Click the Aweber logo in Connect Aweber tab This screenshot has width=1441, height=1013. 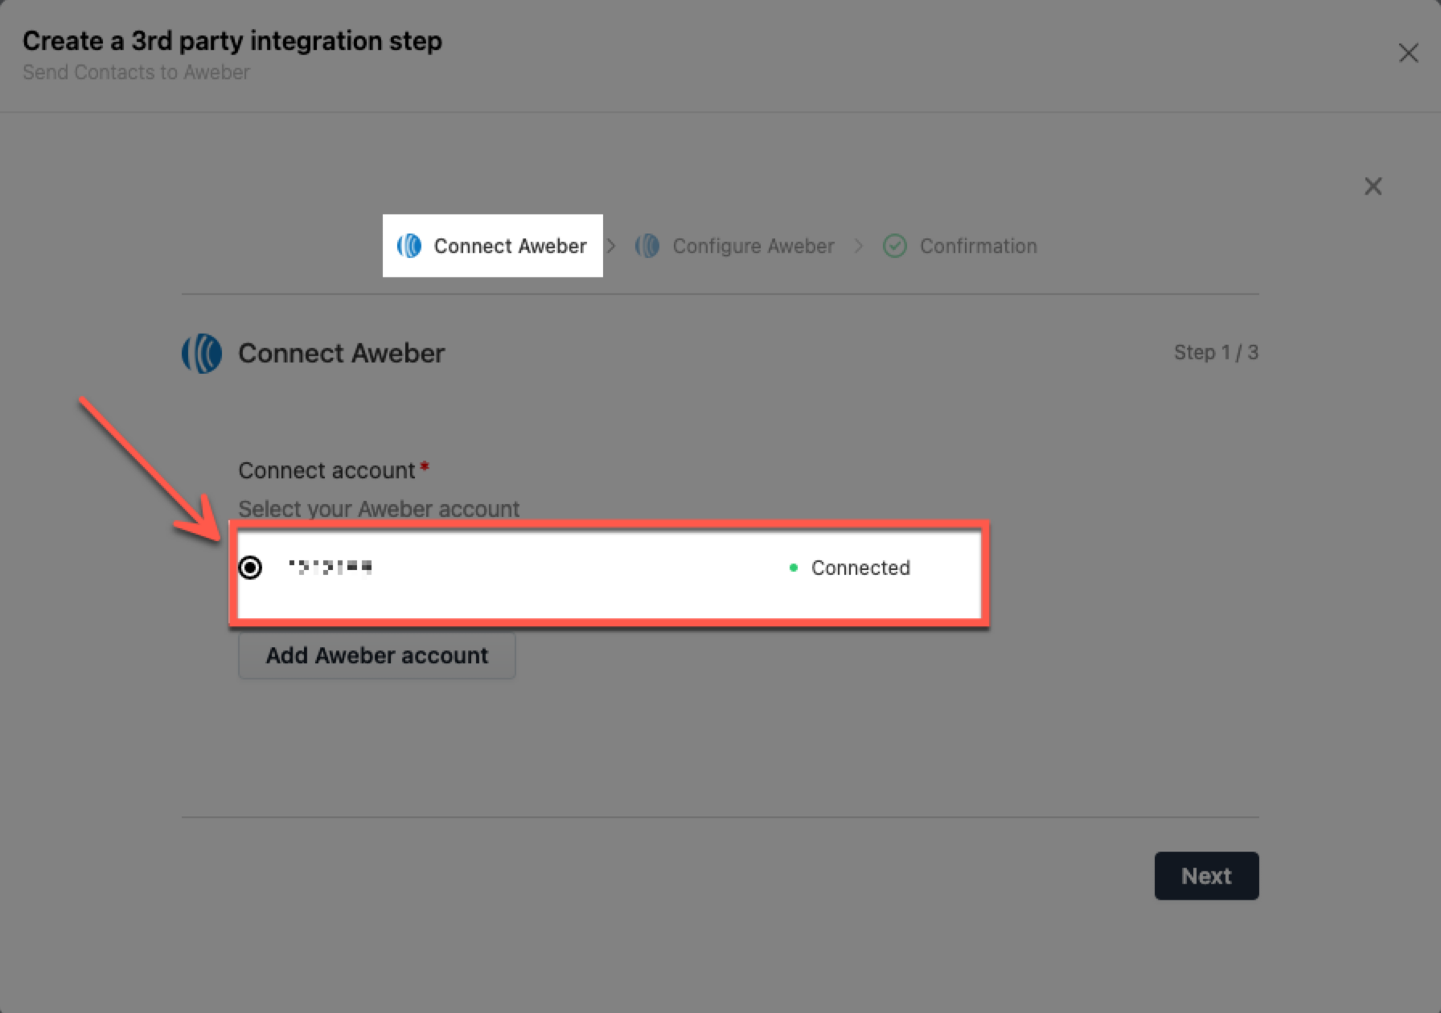click(409, 246)
